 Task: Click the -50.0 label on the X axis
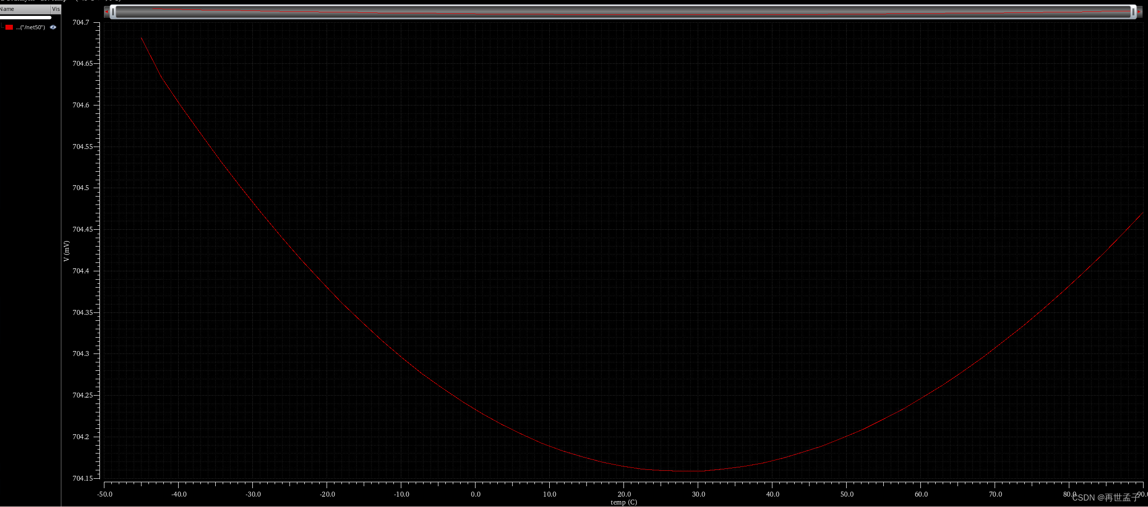tap(104, 494)
